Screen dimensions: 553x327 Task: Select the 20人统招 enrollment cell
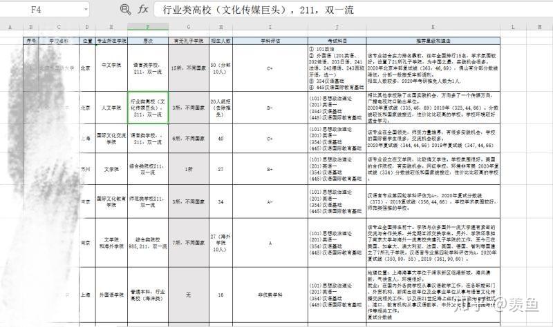point(221,108)
